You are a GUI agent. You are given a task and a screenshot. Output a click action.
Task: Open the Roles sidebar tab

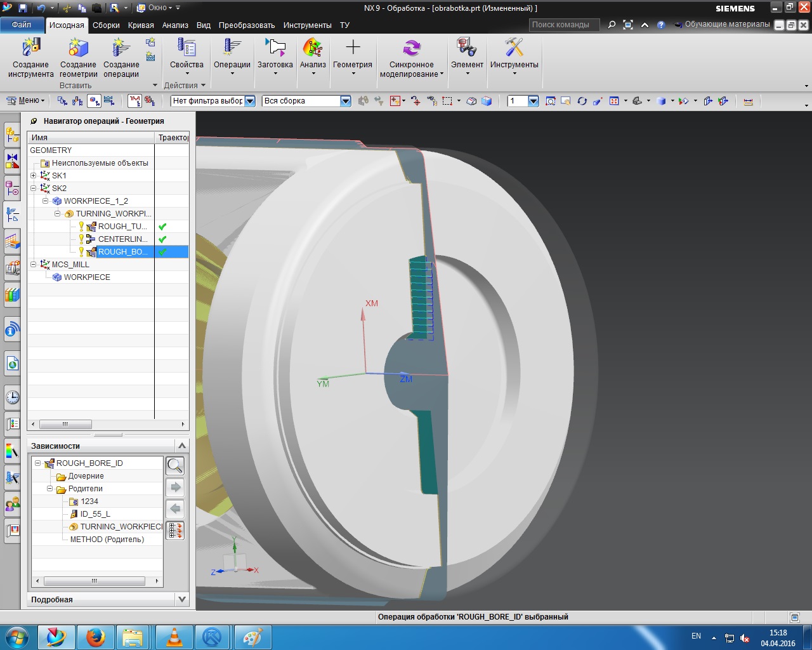(x=12, y=505)
